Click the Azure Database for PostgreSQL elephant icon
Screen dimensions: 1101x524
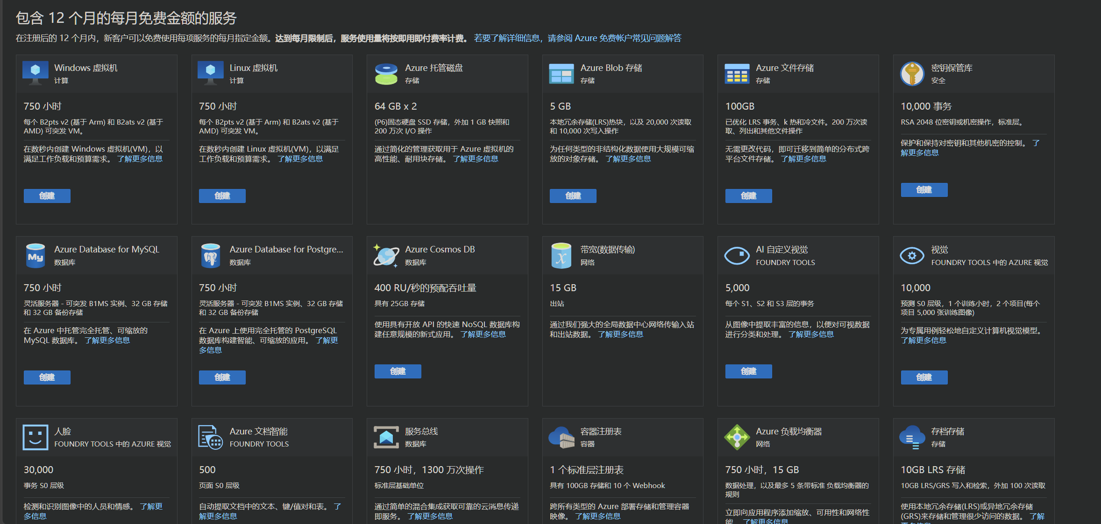(211, 255)
